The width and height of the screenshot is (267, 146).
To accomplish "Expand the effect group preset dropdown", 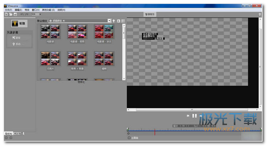I will 109,21.
